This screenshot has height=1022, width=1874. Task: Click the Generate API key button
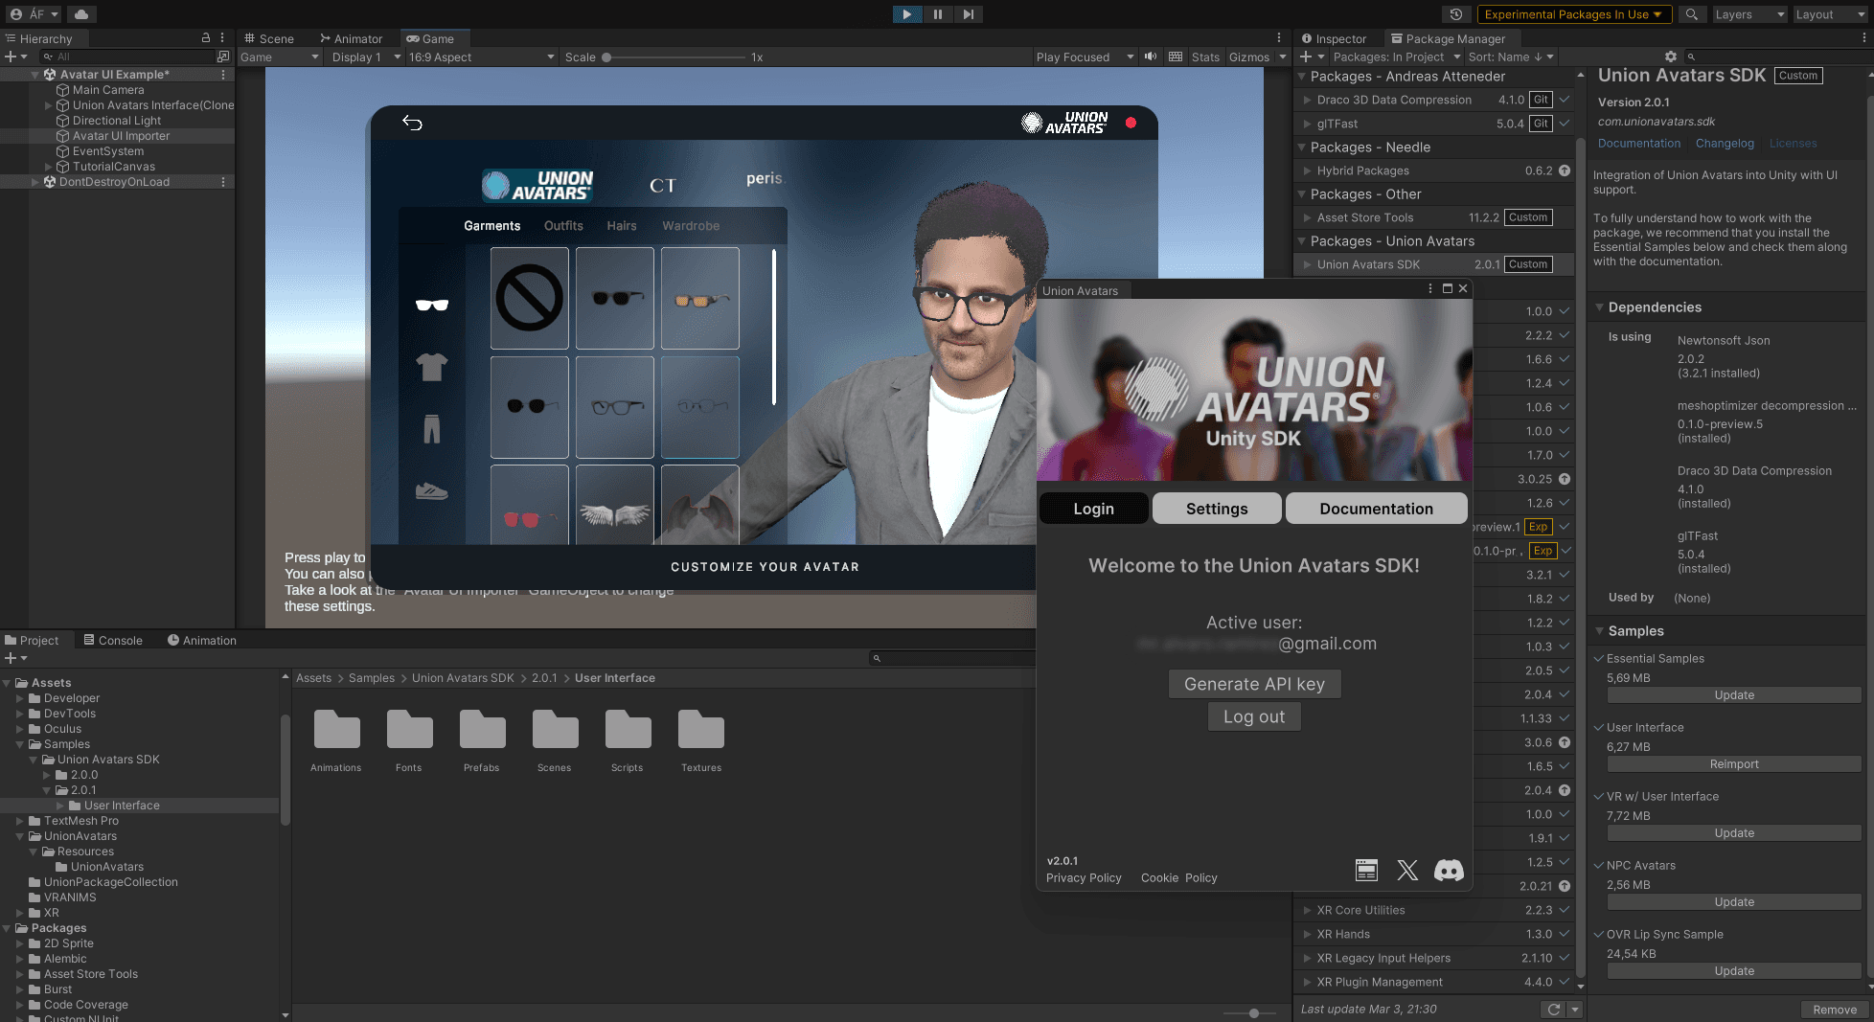click(x=1254, y=684)
